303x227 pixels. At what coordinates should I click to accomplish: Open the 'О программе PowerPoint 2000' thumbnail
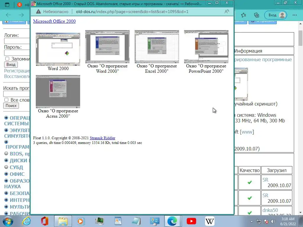pos(206,47)
